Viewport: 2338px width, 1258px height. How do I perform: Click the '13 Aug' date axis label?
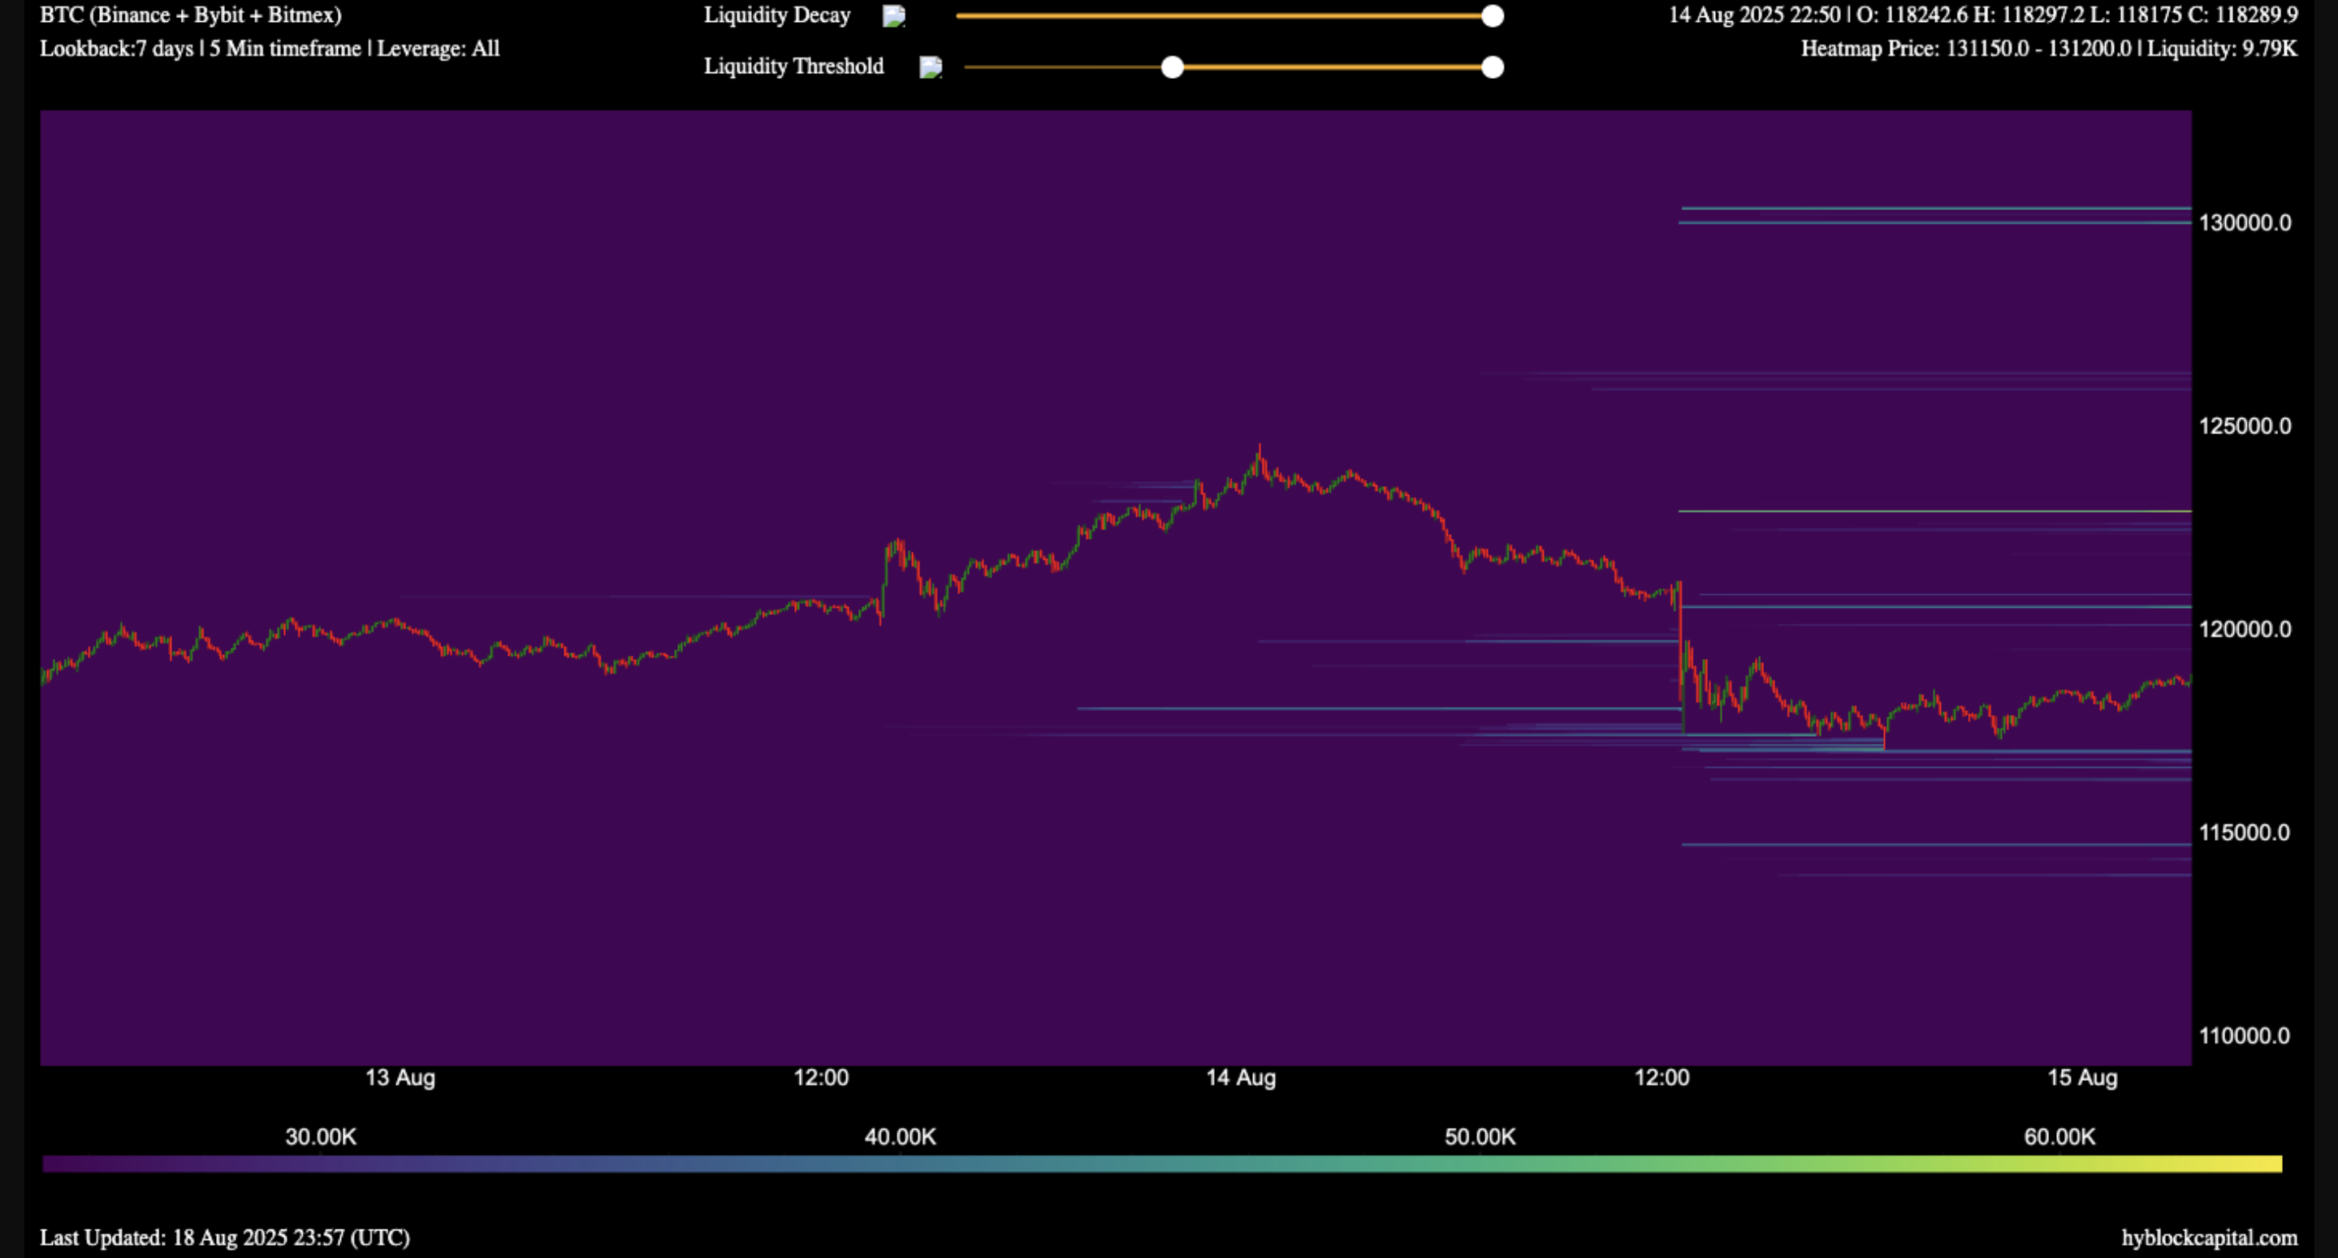[x=400, y=1078]
